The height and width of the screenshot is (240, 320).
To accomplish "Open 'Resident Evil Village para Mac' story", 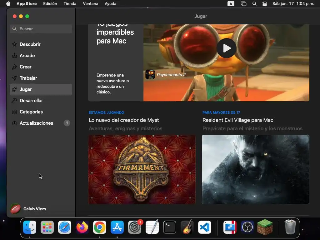I will pyautogui.click(x=238, y=120).
